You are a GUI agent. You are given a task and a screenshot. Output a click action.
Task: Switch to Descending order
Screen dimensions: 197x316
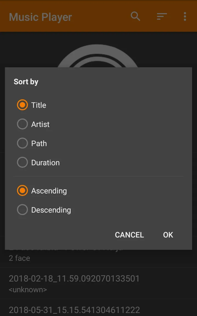(22, 210)
